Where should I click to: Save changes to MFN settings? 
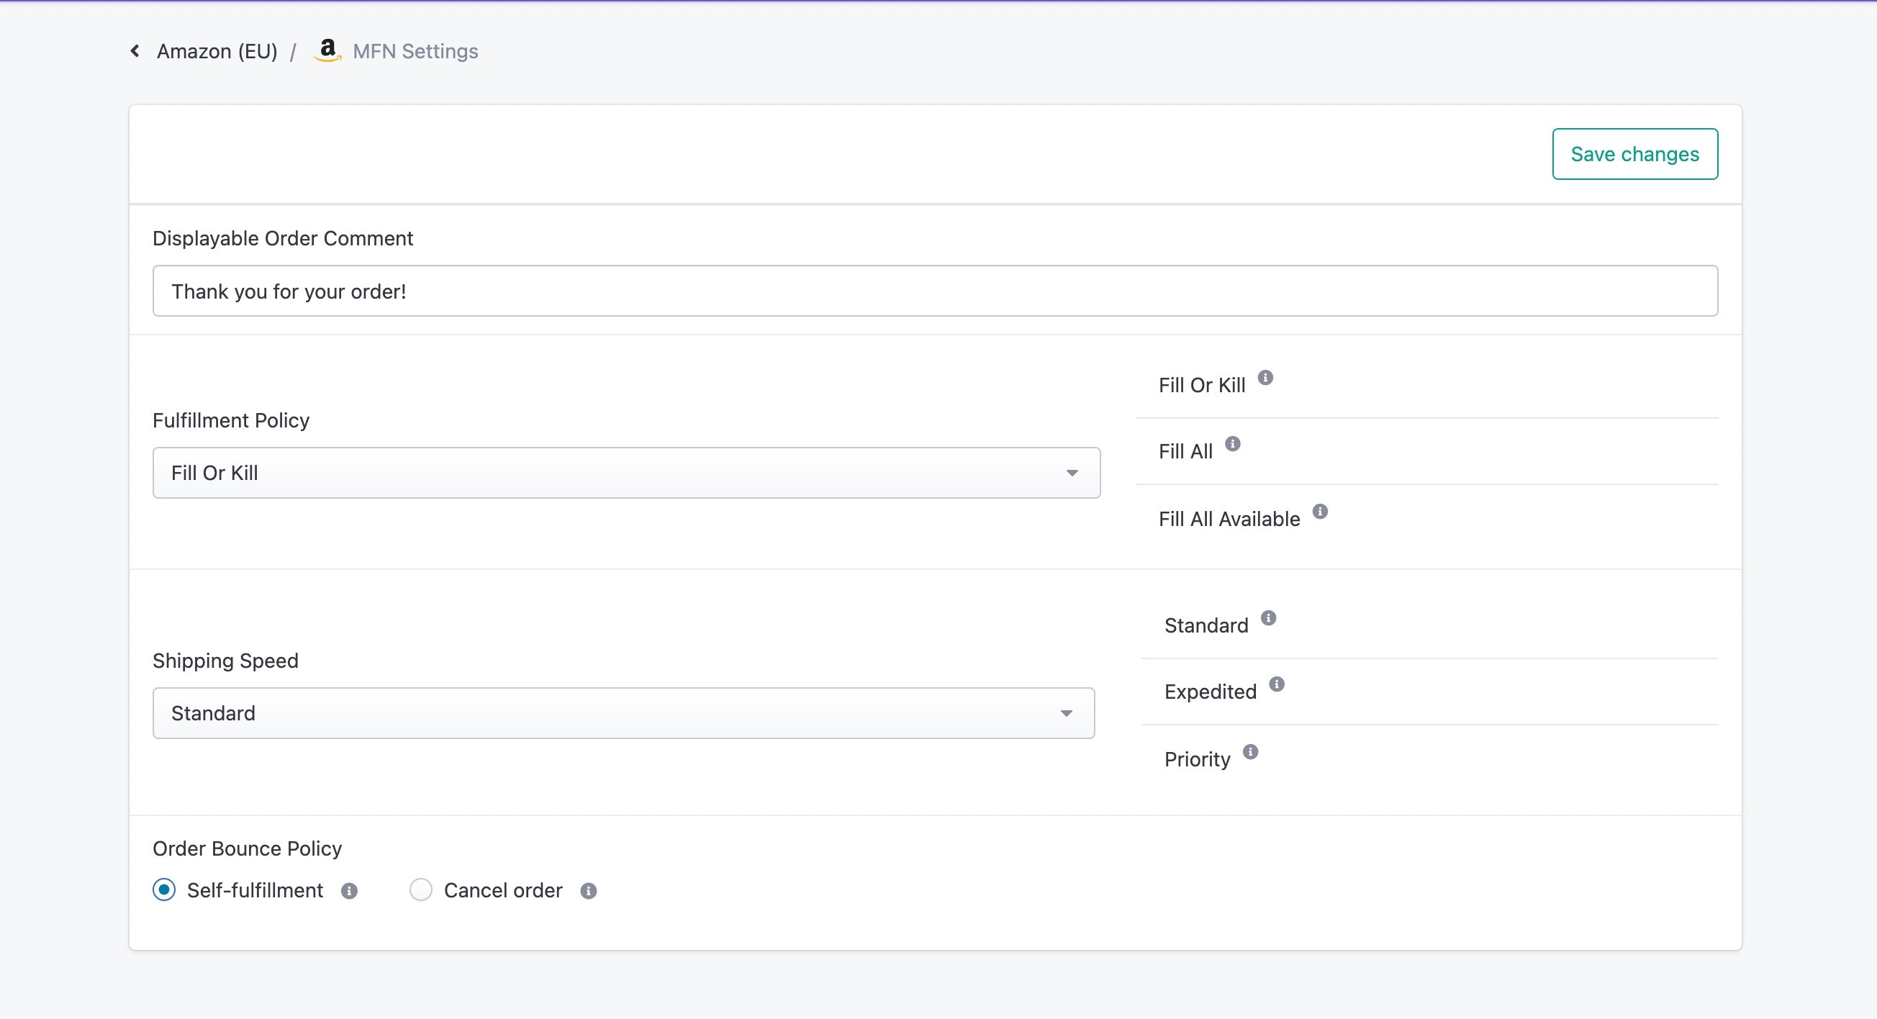point(1634,154)
